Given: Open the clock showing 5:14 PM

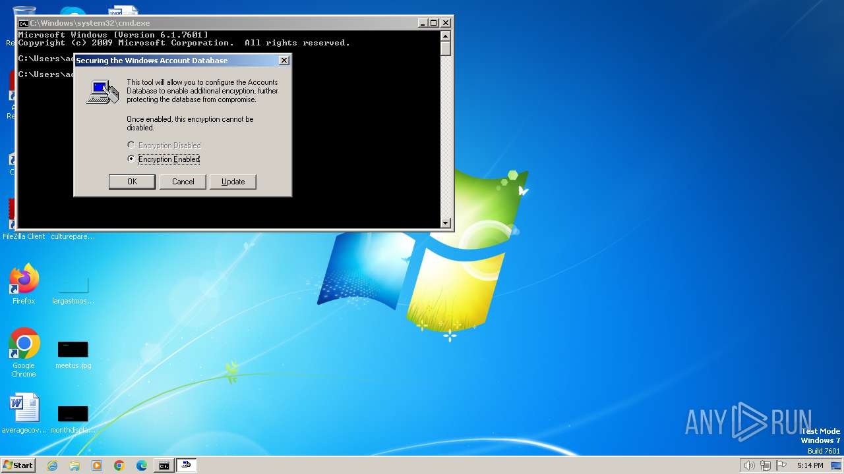Looking at the screenshot, I should 810,465.
